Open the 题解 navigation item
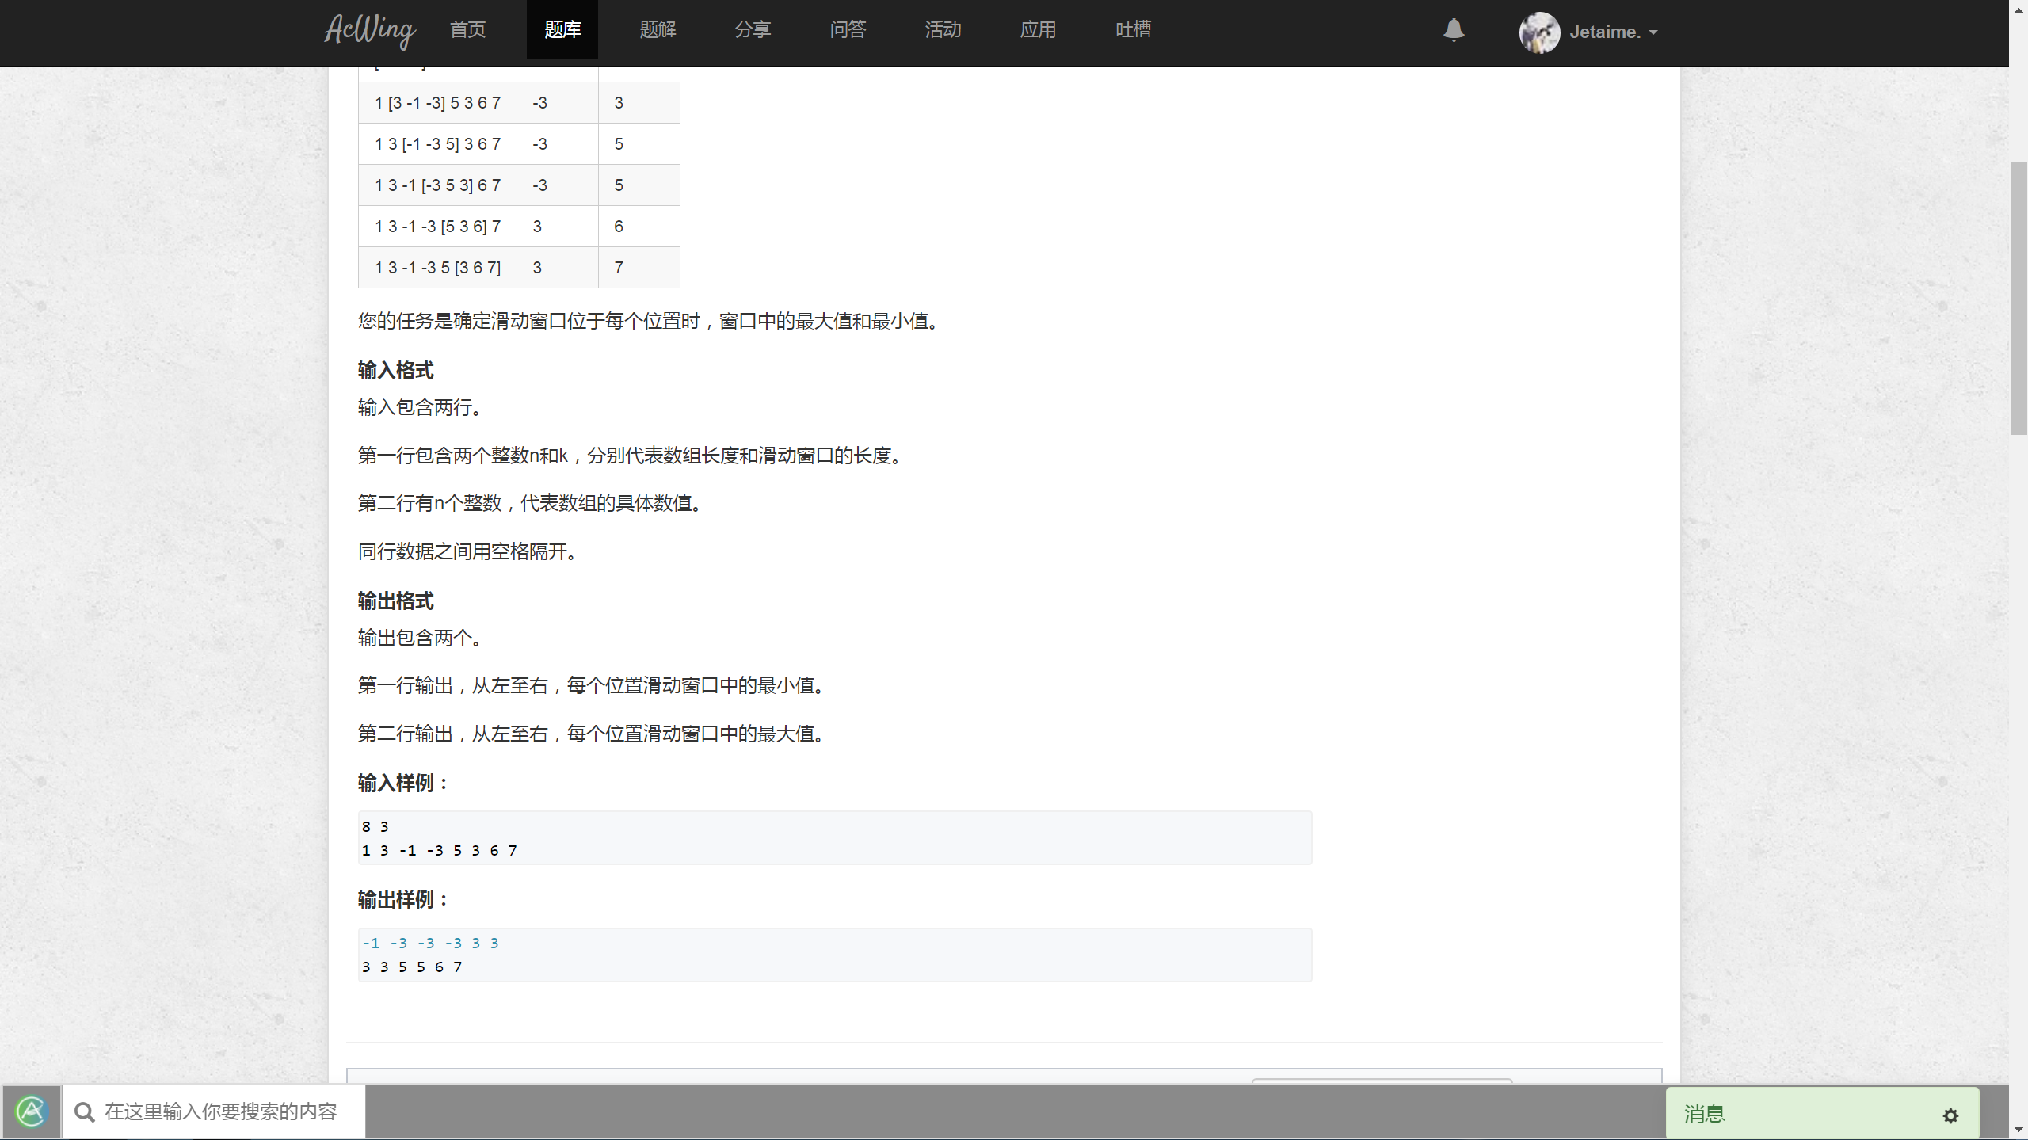This screenshot has width=2028, height=1140. point(658,30)
